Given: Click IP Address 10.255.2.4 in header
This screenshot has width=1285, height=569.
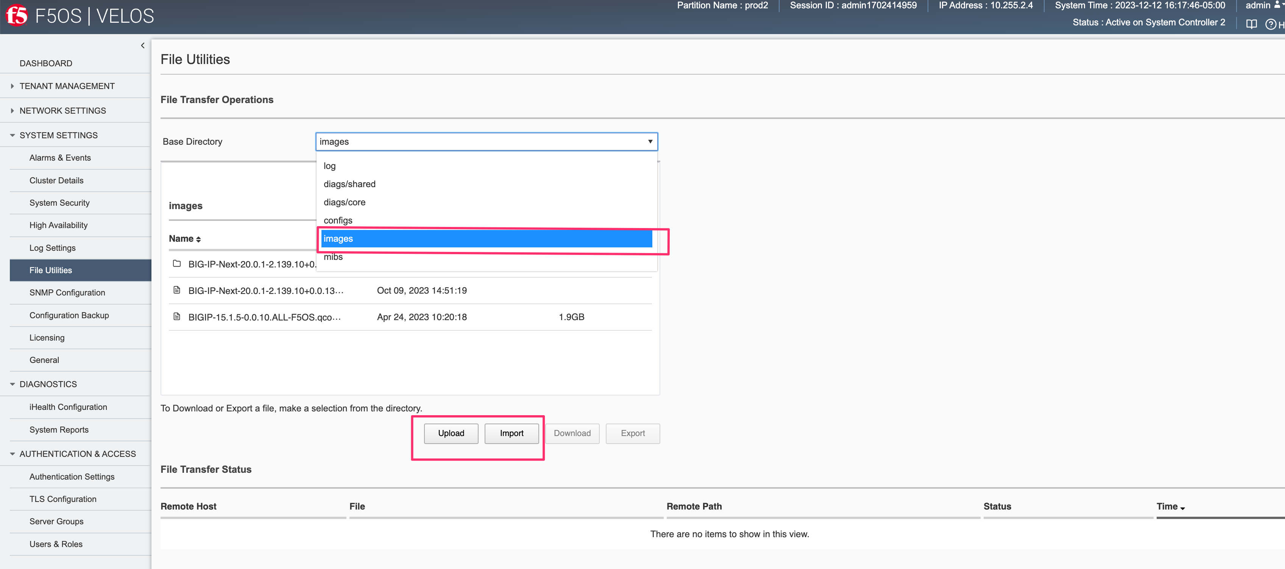Looking at the screenshot, I should pyautogui.click(x=986, y=5).
